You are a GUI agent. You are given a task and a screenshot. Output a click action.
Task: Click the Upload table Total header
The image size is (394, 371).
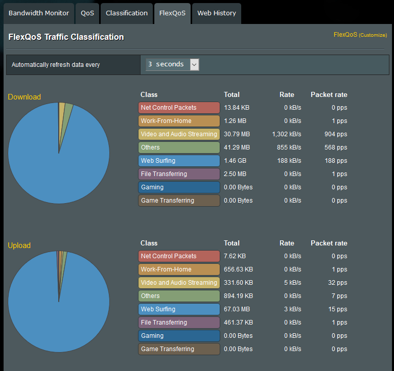click(231, 243)
